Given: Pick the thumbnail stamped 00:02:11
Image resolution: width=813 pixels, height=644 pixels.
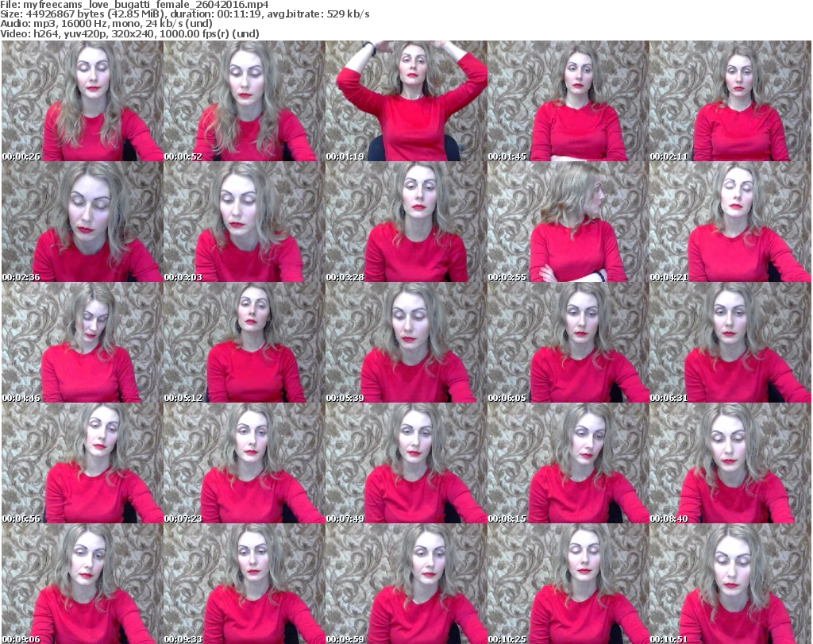Looking at the screenshot, I should [730, 101].
